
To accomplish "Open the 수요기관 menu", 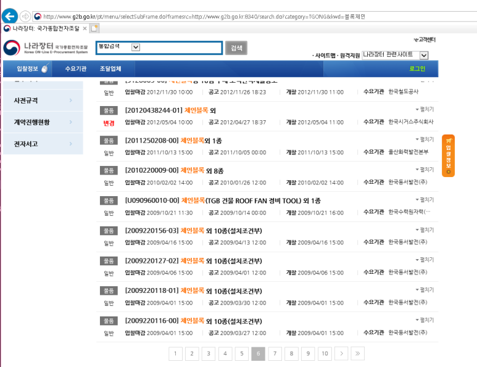I will pyautogui.click(x=76, y=68).
